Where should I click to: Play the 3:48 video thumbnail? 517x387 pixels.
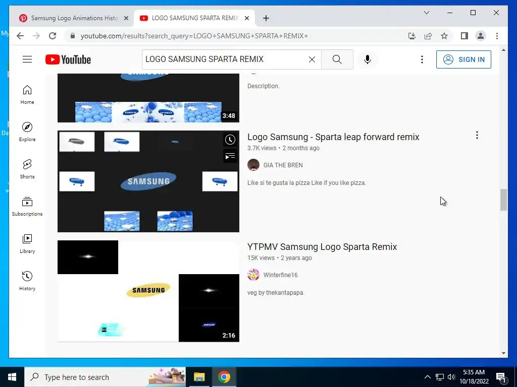(x=148, y=98)
